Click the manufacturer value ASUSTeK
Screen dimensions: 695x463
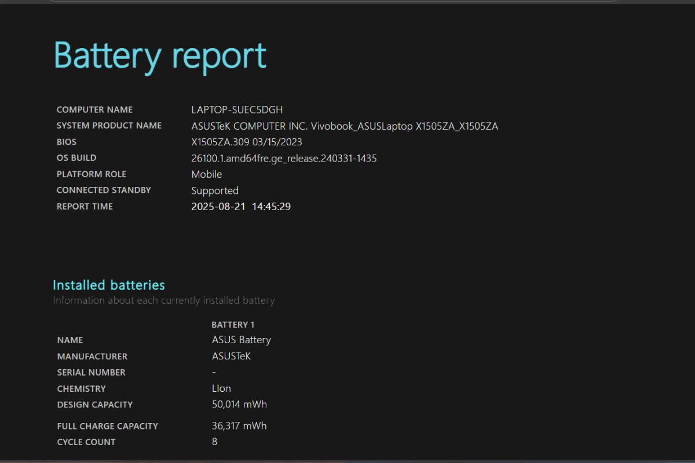point(232,356)
